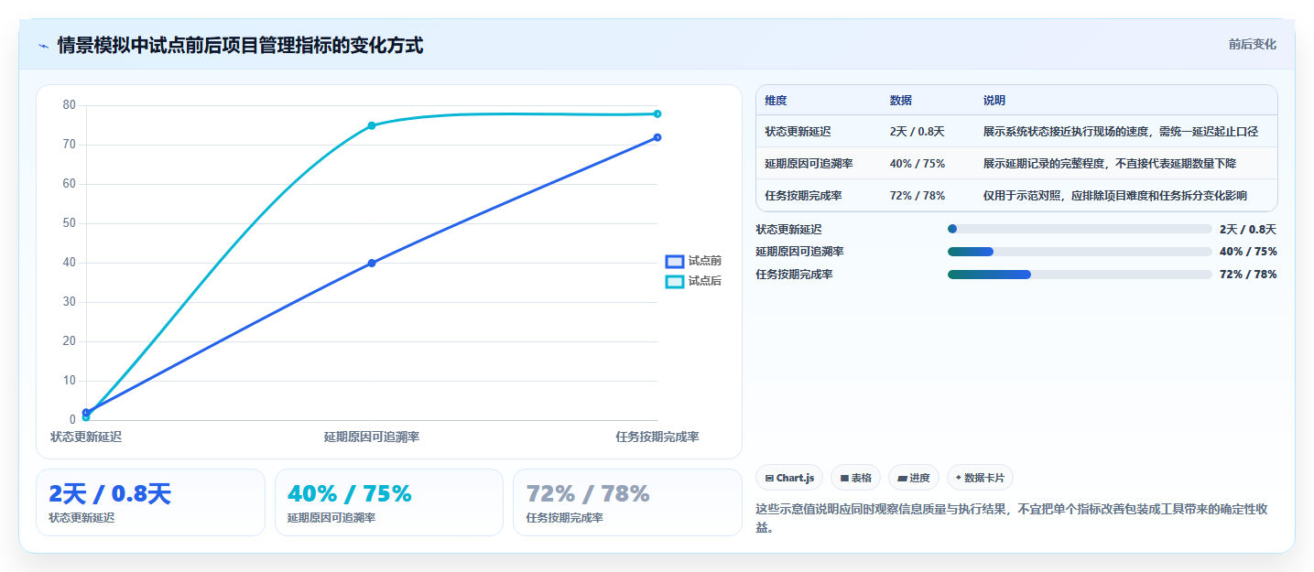
Task: Click the 试点后 point at 任务按期完成率
Action: 657,113
